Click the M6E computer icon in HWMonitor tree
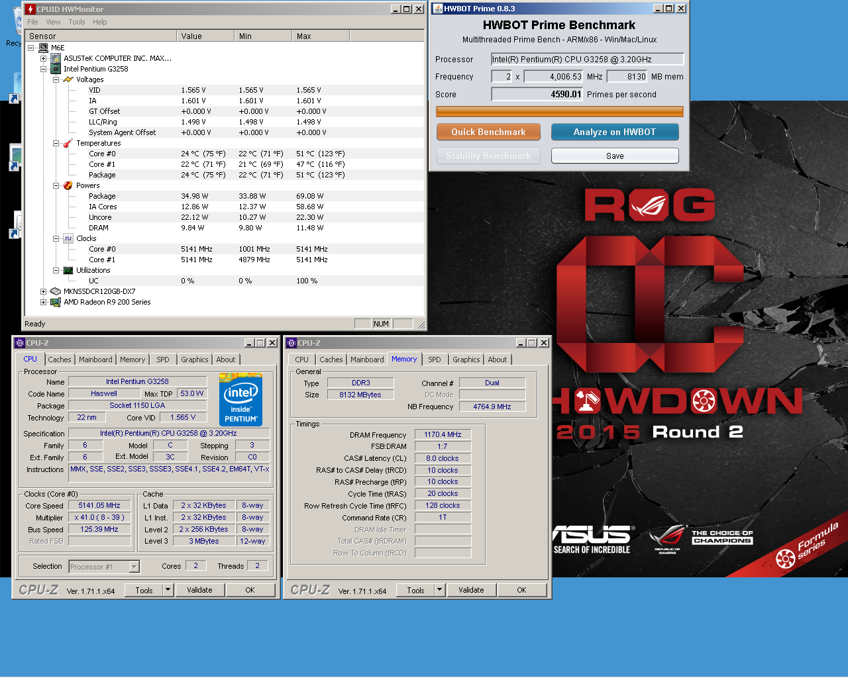This screenshot has height=678, width=848. [43, 48]
